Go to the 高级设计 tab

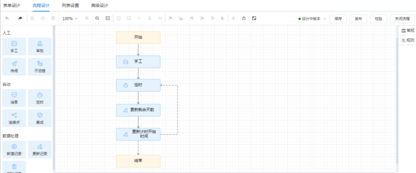[x=99, y=6]
